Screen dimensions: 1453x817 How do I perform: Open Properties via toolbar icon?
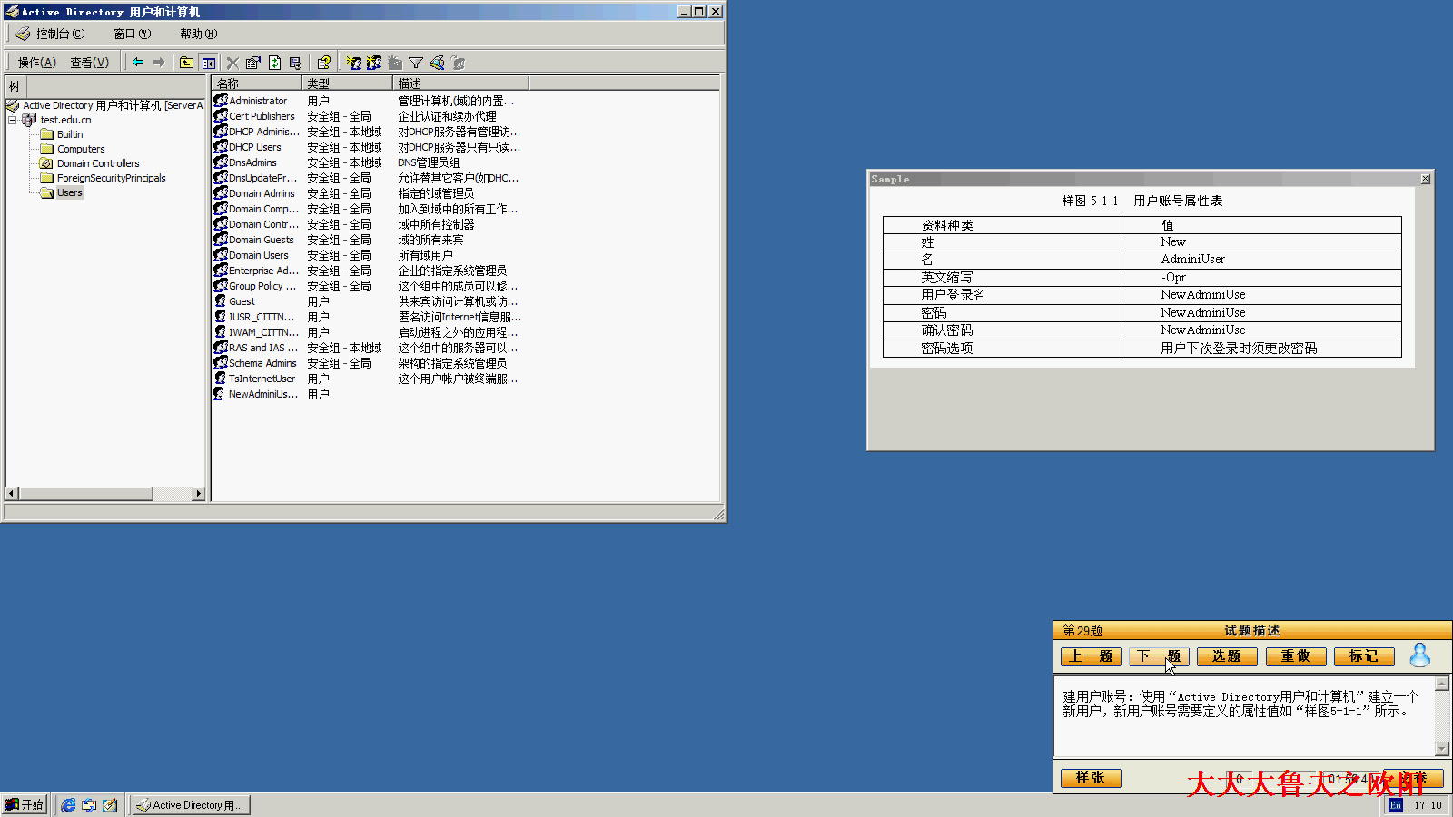(x=252, y=63)
